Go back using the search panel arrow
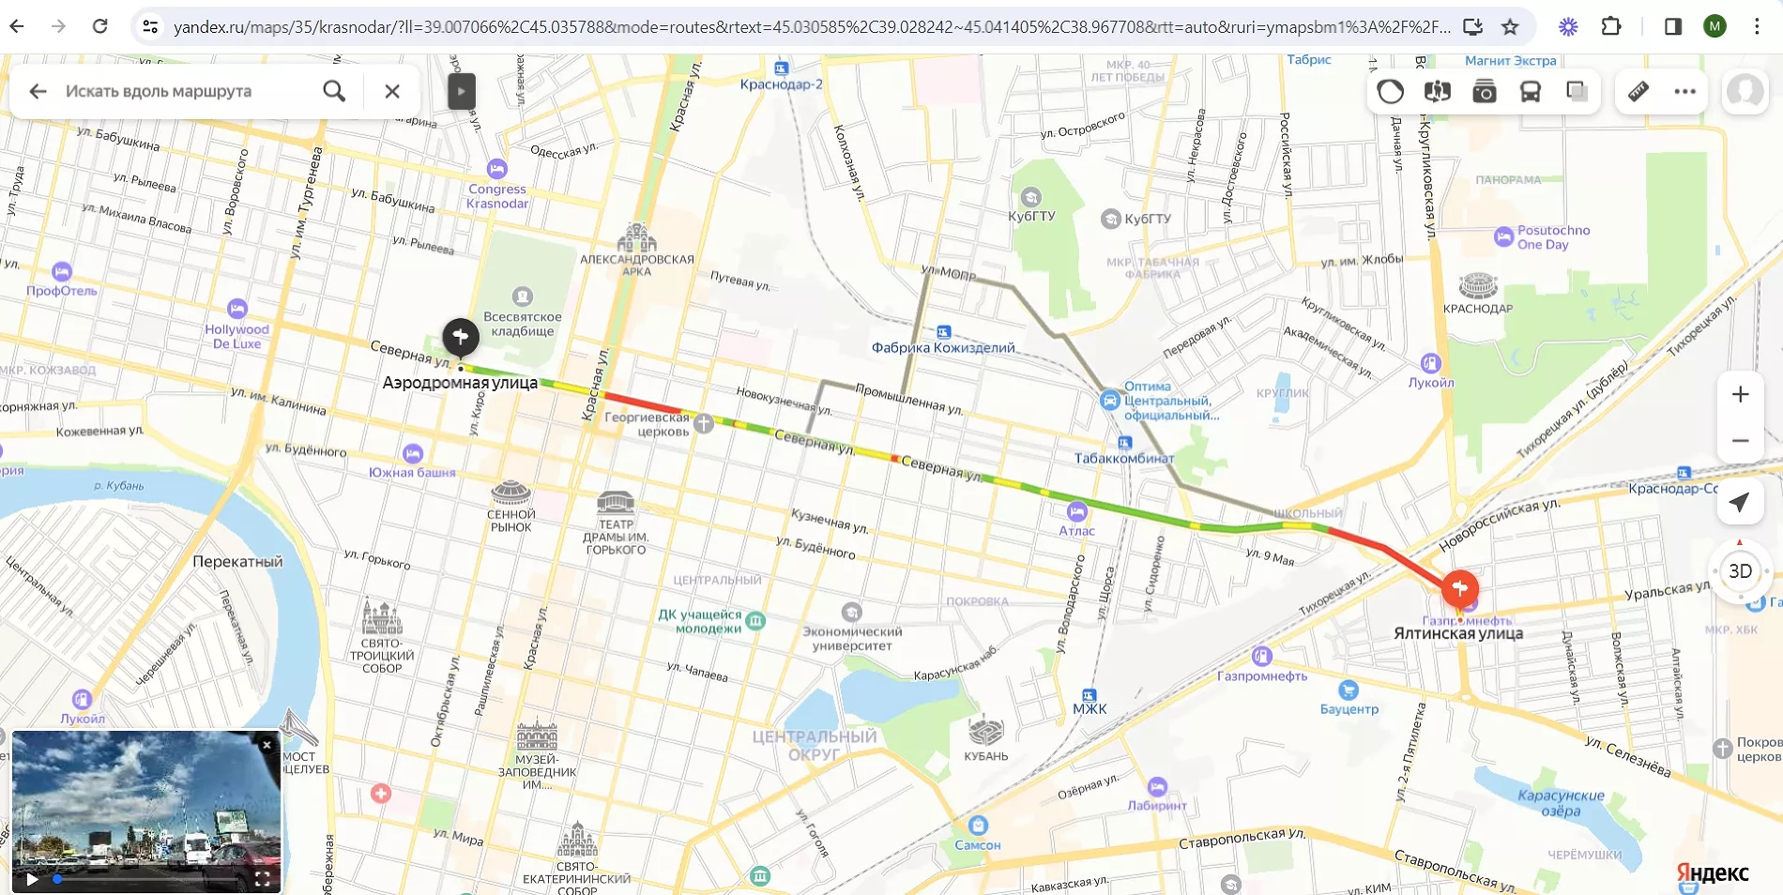Image resolution: width=1783 pixels, height=895 pixels. (38, 91)
